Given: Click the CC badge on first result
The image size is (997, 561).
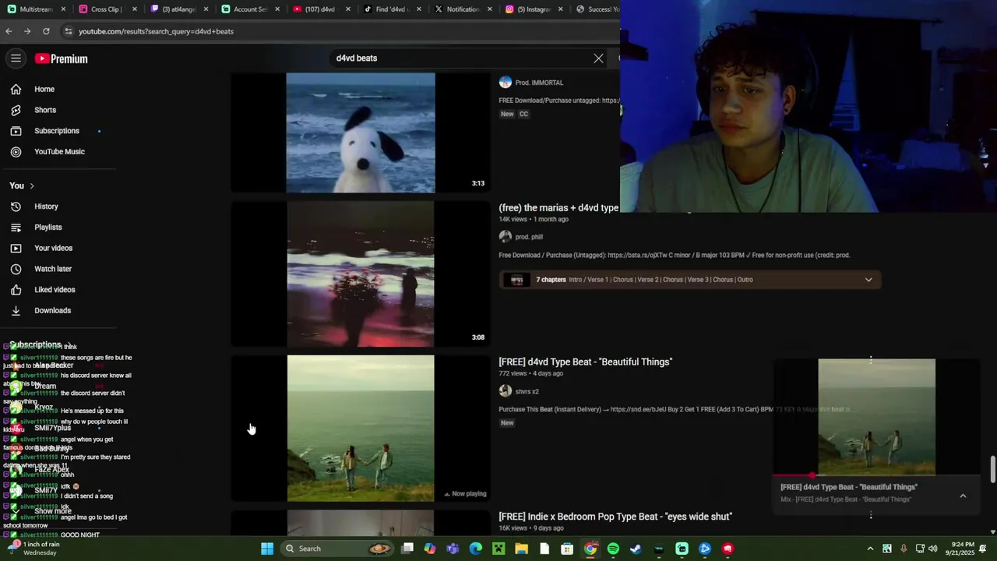Looking at the screenshot, I should 523,114.
